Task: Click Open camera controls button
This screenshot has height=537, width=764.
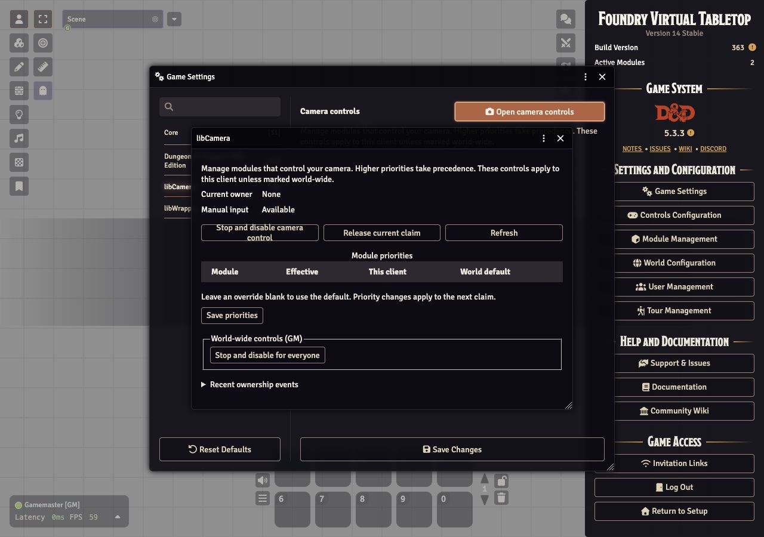Action: (529, 112)
